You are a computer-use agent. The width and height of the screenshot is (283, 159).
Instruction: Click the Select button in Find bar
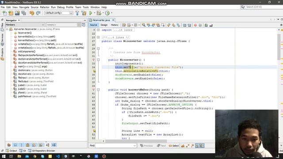click(174, 146)
